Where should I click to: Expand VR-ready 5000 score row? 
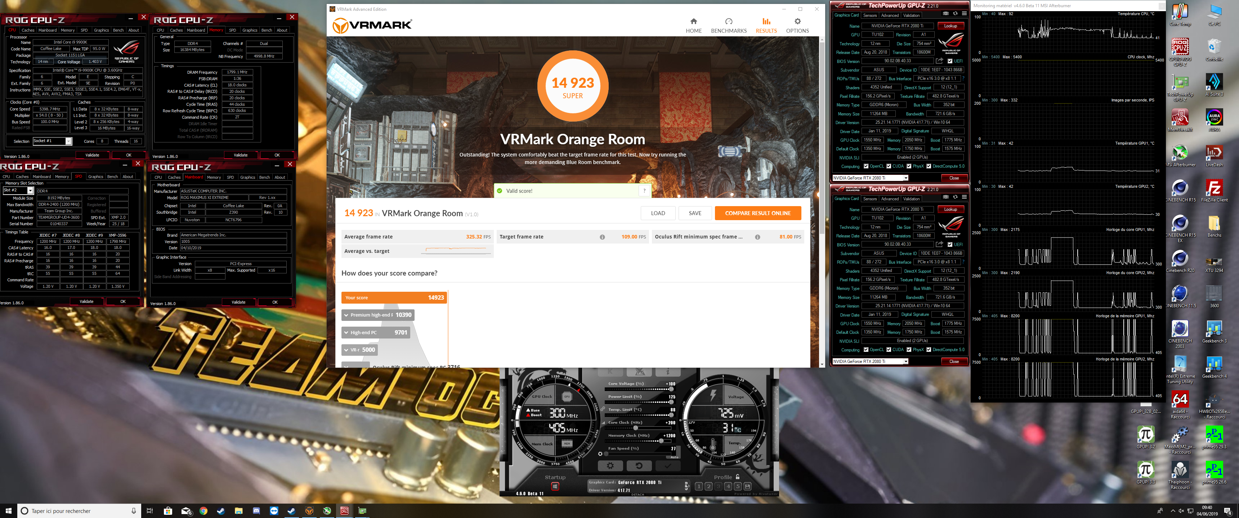360,350
